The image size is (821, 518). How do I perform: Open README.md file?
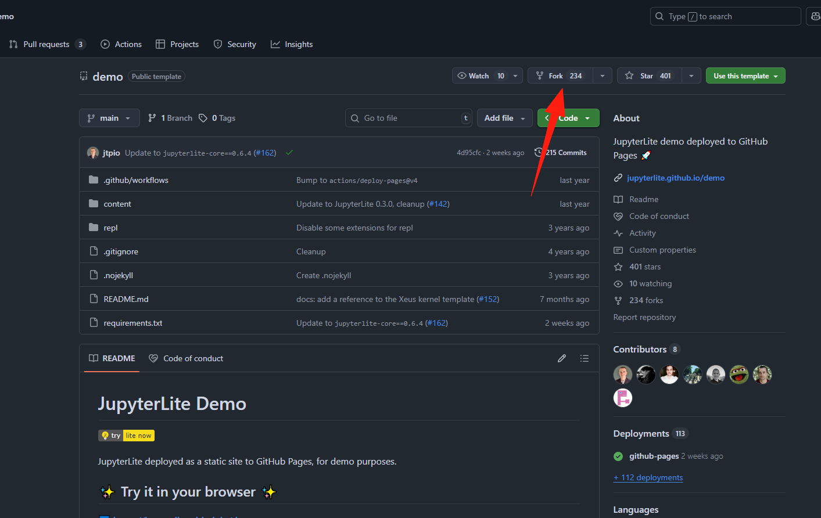pyautogui.click(x=126, y=299)
